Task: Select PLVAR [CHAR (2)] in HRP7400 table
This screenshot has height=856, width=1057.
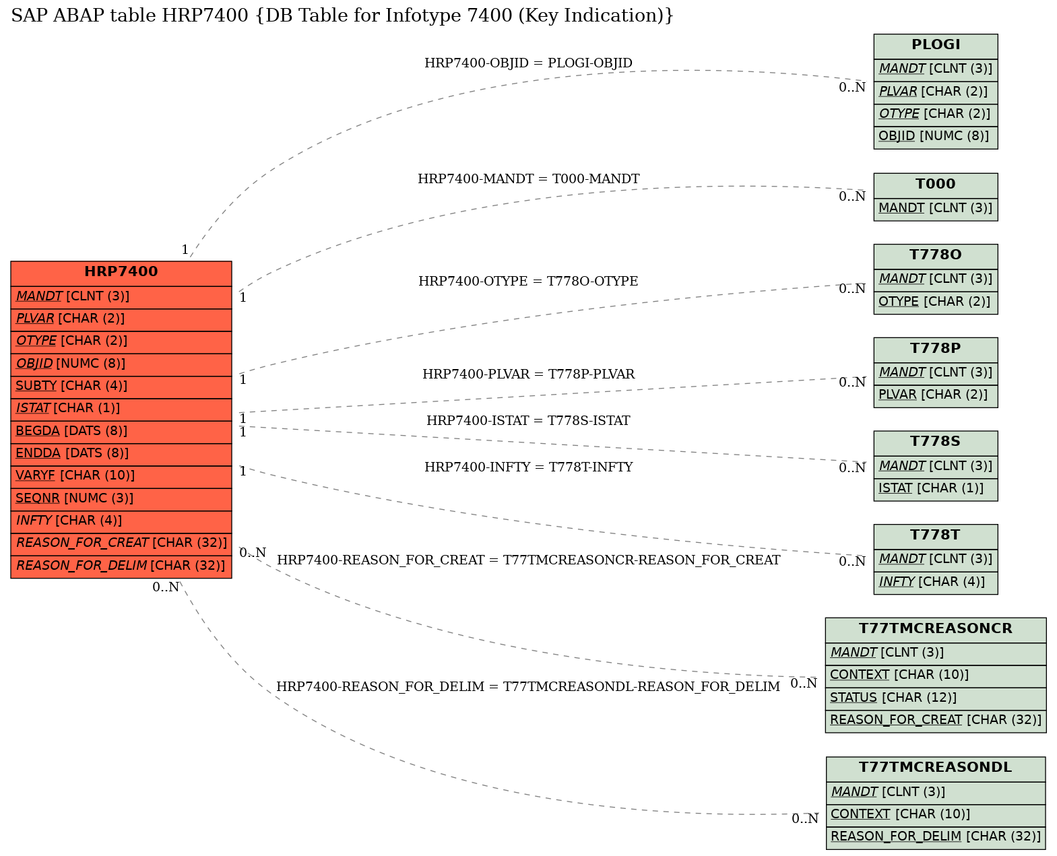Action: click(x=121, y=319)
